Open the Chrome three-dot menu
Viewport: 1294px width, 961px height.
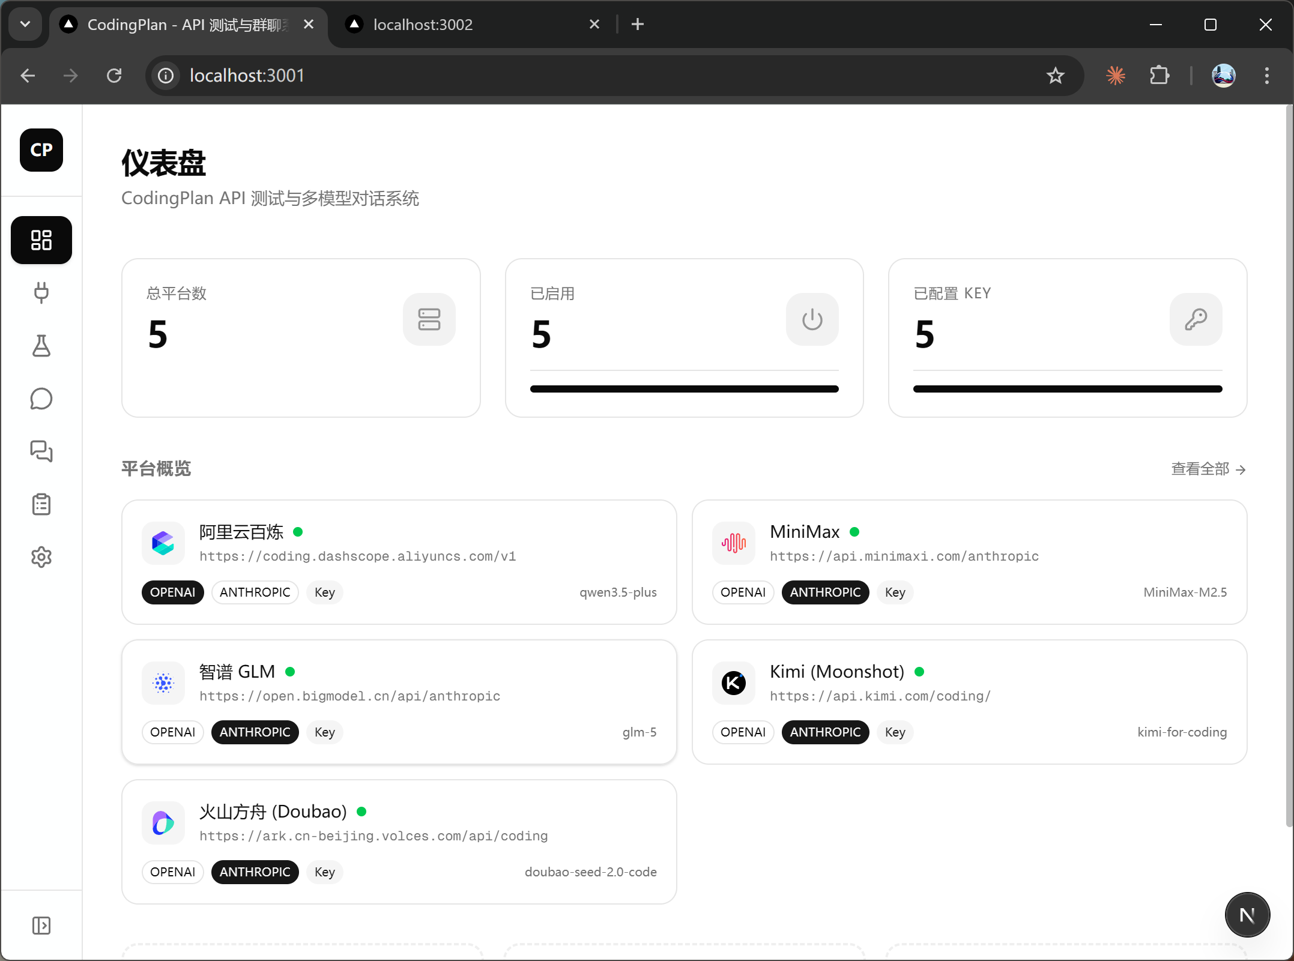1266,76
